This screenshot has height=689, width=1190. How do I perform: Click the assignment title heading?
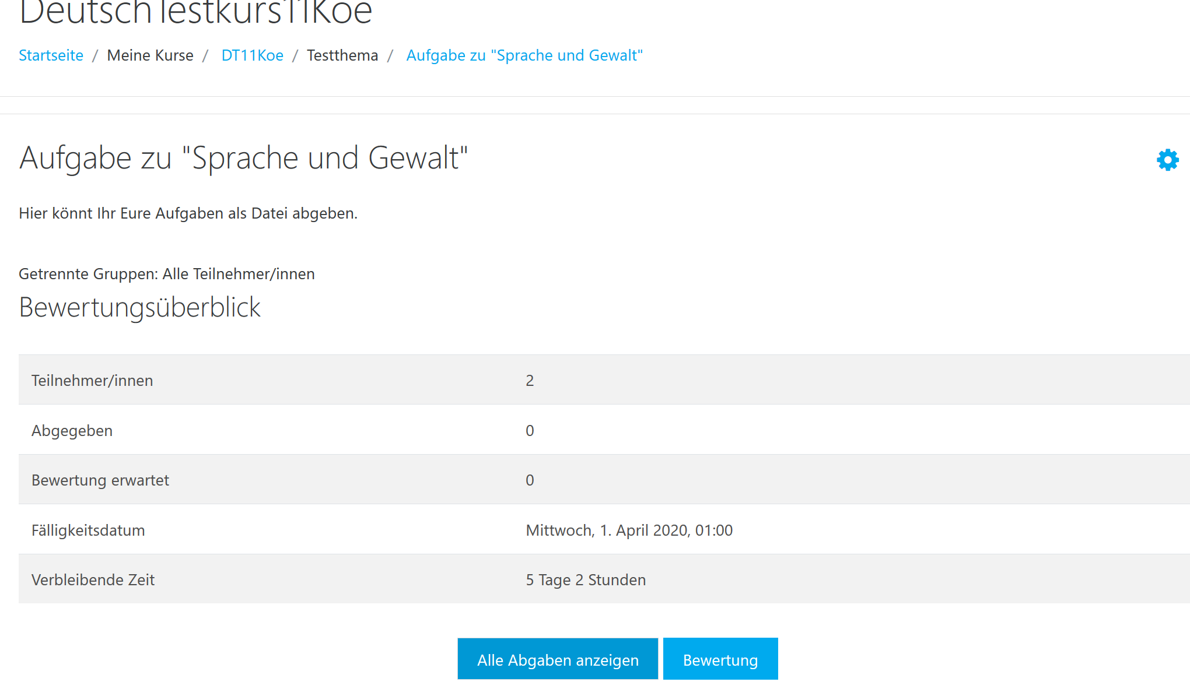(243, 158)
